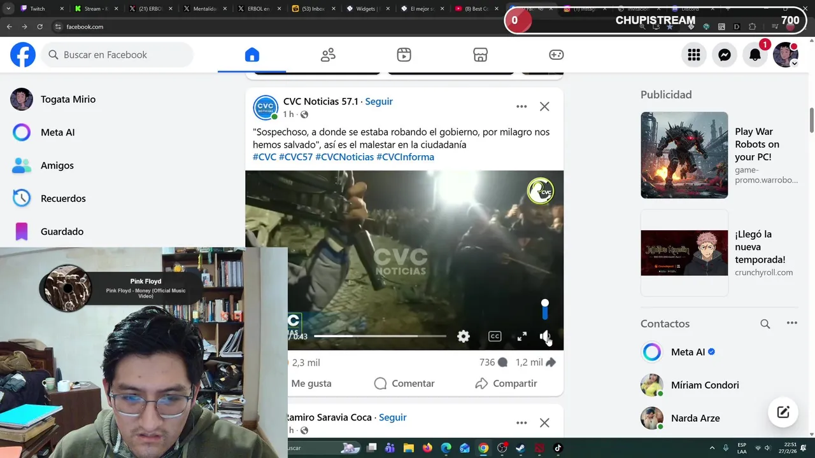Open the Marketplace tab
Screen dimensions: 815x458
click(480, 55)
